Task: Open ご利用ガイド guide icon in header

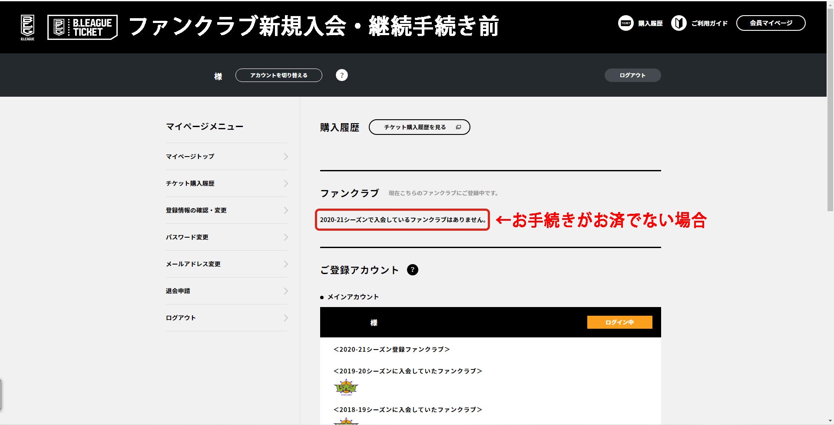Action: tap(678, 23)
